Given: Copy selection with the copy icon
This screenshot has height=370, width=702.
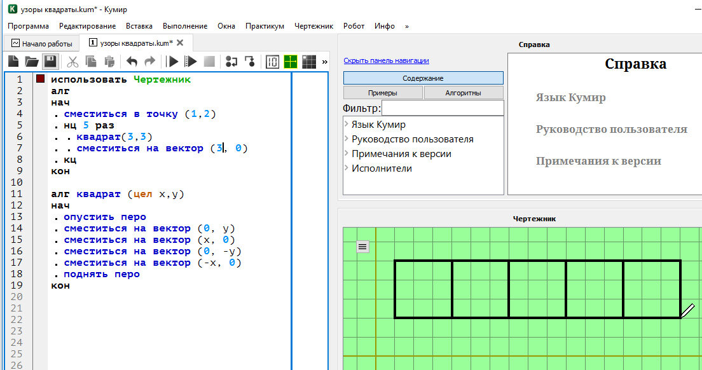Looking at the screenshot, I should pyautogui.click(x=91, y=61).
